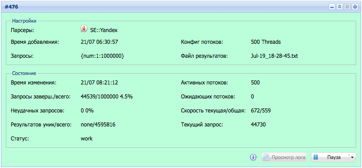362x168 pixels.
Task: Select results value none/4595816
Action: [98, 125]
